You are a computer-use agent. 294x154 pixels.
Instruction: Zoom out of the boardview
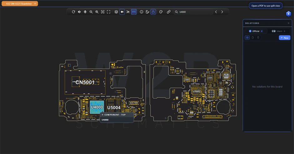click(91, 12)
